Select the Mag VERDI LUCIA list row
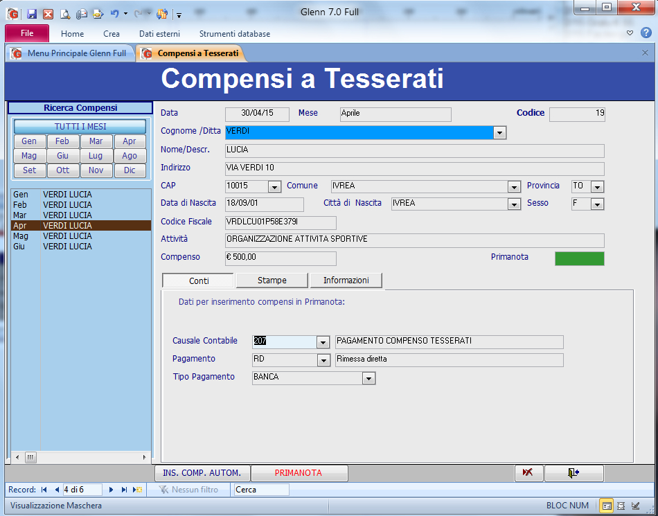The image size is (658, 516). tap(80, 236)
